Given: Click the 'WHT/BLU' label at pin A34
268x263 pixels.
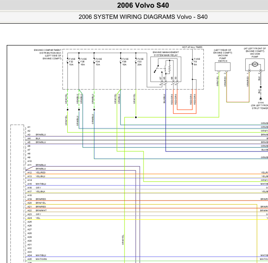Looking at the screenshot, I should tap(41, 255).
